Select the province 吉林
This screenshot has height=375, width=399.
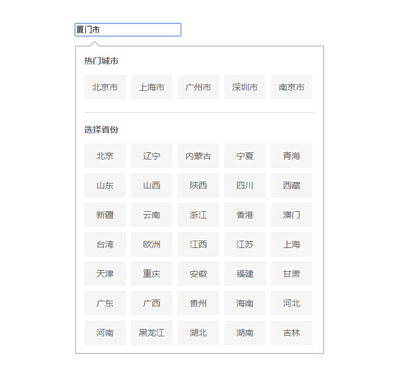[x=292, y=333]
